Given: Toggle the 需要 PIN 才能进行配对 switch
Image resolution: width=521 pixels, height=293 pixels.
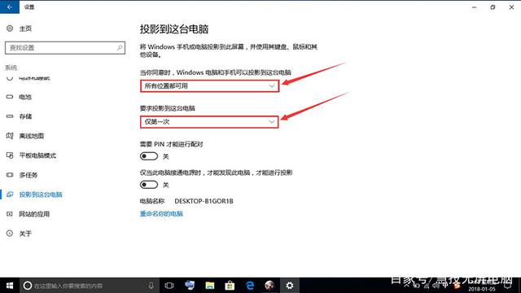Looking at the screenshot, I should [x=148, y=156].
